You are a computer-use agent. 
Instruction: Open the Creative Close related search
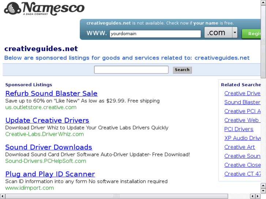tap(243, 165)
